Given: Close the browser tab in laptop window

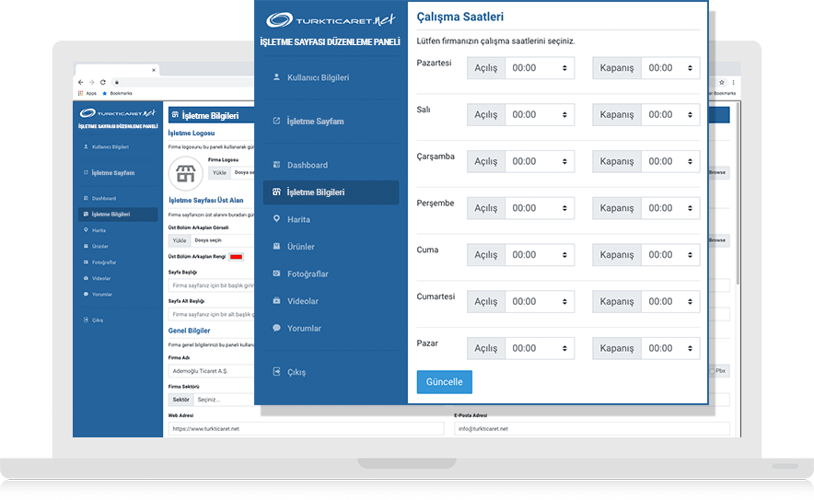Looking at the screenshot, I should pos(154,70).
